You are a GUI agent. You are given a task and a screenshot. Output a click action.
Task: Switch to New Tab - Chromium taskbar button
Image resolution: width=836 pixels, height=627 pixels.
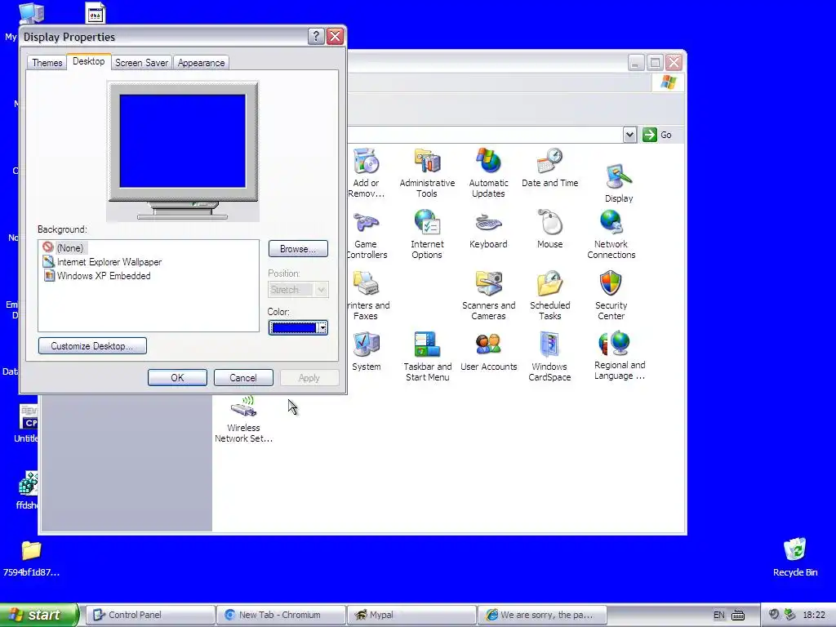tap(281, 615)
